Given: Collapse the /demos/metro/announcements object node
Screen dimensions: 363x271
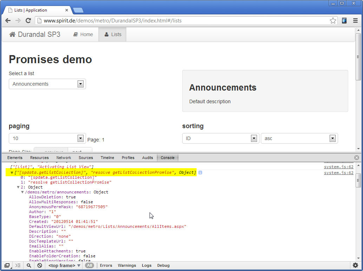Looking at the screenshot, I should (22, 192).
